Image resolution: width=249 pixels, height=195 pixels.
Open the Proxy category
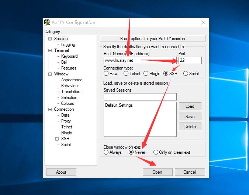(66, 121)
